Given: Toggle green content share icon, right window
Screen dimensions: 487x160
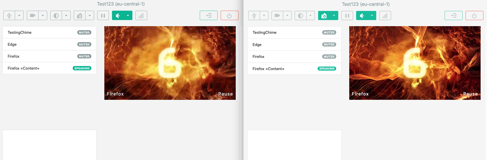Looking at the screenshot, I should click(x=324, y=16).
